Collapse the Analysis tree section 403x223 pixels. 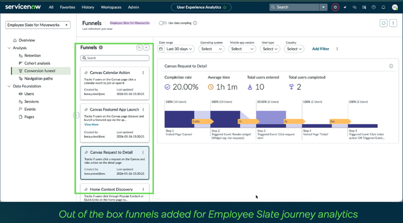pos(9,48)
